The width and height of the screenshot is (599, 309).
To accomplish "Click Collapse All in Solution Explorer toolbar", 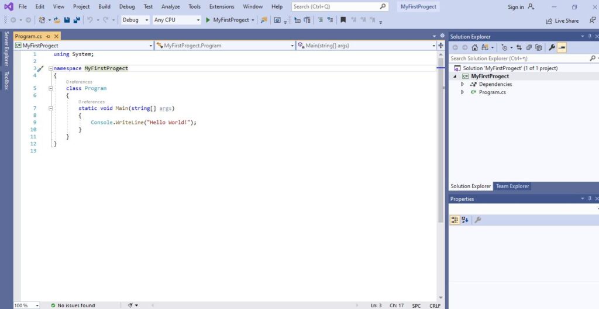I will coord(528,48).
